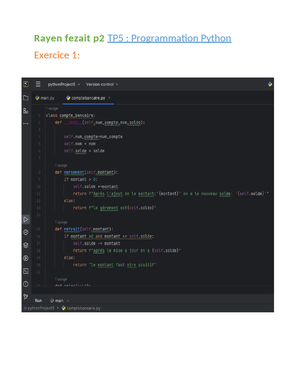Screen dimensions: 286x381
Task: Click the 'Exercice 1:' heading
Action: click(x=57, y=55)
